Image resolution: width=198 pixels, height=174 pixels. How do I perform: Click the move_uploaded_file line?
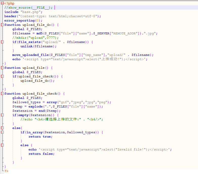[x=83, y=55]
